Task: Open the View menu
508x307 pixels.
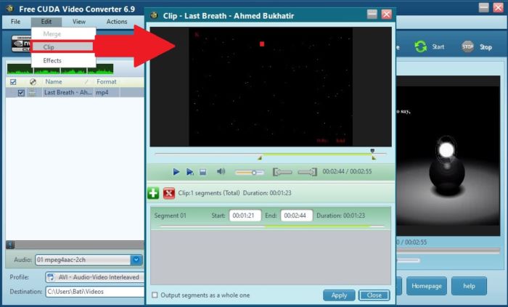Action: [79, 22]
